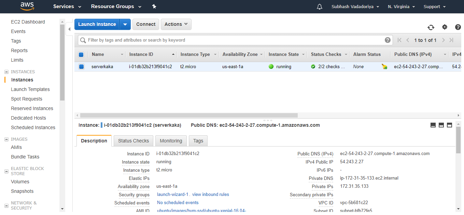Image resolution: width=464 pixels, height=215 pixels.
Task: Open the N. Virginia region dropdown
Action: click(401, 6)
